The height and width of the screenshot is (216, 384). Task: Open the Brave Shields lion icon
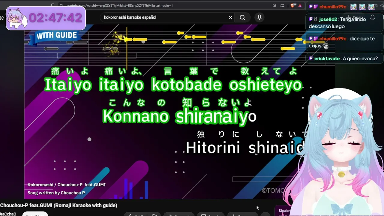click(x=292, y=5)
